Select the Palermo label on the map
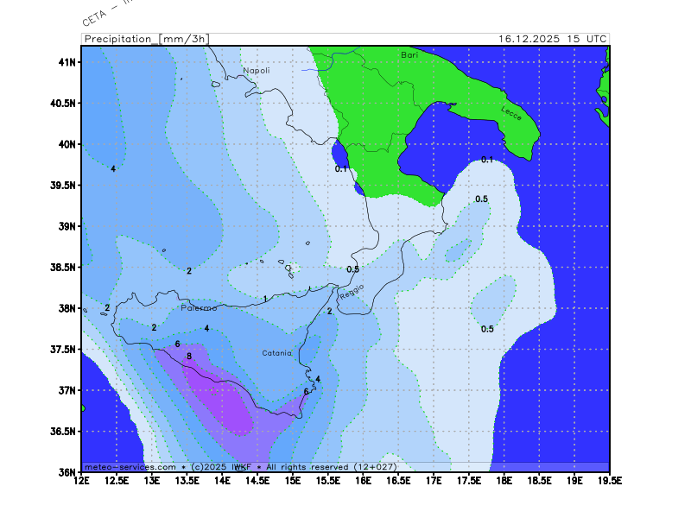Image resolution: width=691 pixels, height=518 pixels. 200,308
